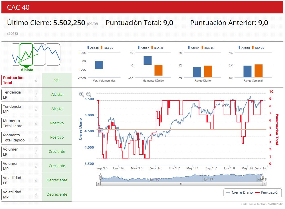
Task: Open info icon for Volumen LP row
Action: 36,152
